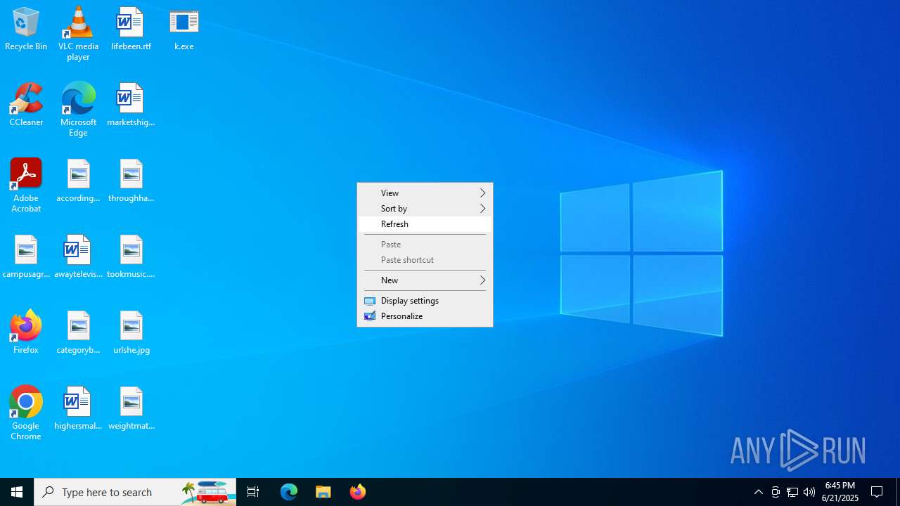Open the clock showing 6:45 PM
The image size is (900, 506).
840,492
